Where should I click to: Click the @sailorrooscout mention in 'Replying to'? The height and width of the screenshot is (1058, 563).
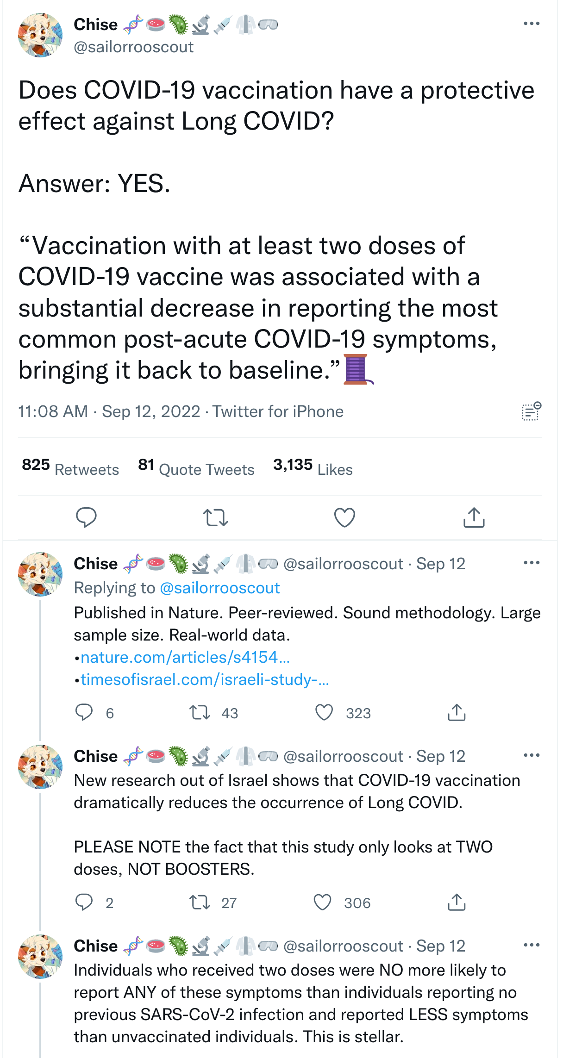coord(219,588)
